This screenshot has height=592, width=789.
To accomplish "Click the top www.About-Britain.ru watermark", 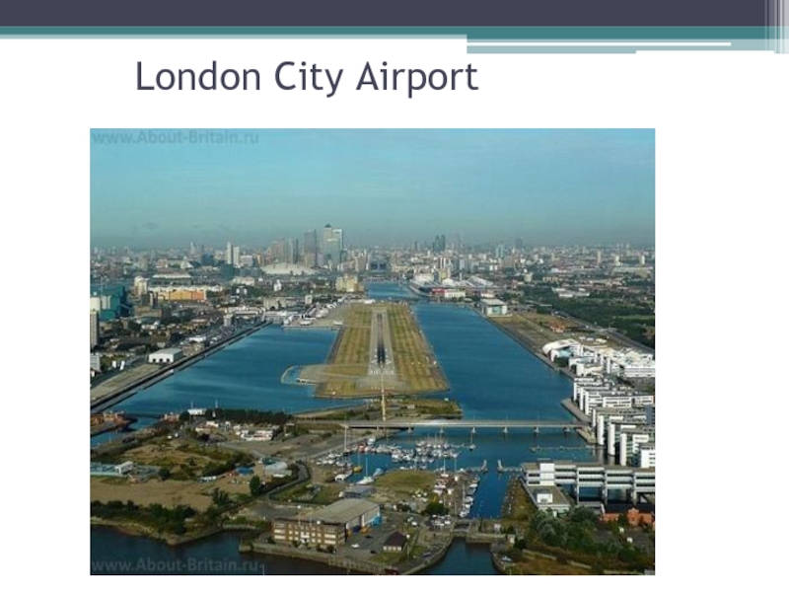I will click(176, 137).
